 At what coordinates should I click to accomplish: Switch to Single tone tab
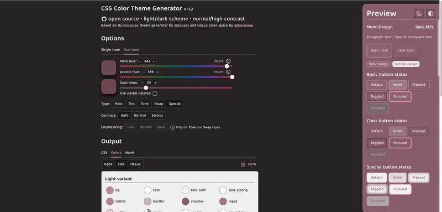point(110,50)
